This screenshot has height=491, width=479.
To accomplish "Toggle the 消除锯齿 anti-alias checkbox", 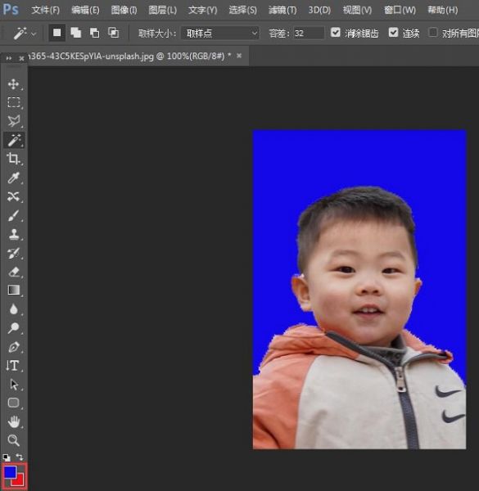I will 336,32.
